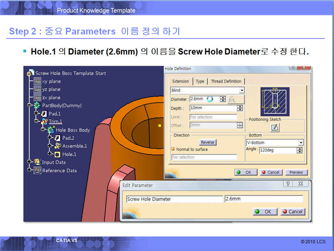334x251 pixels.
Task: Select the Hole Boss Body gear icon
Action: pyautogui.click(x=51, y=130)
